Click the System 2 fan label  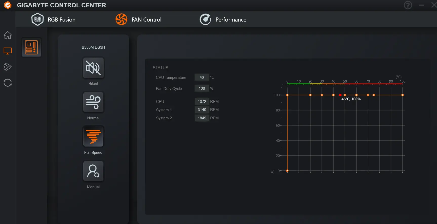point(164,118)
